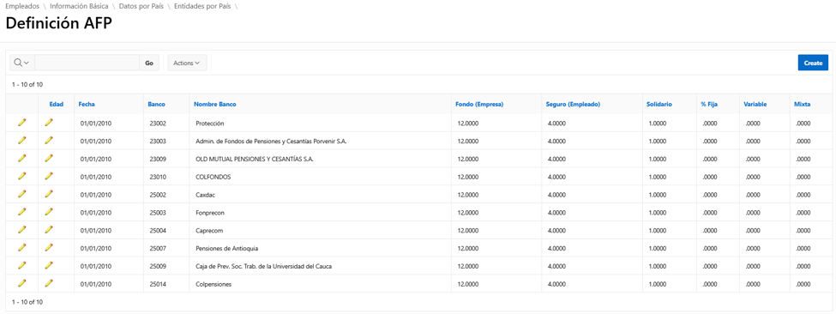Focus the report search text field

pos(87,63)
